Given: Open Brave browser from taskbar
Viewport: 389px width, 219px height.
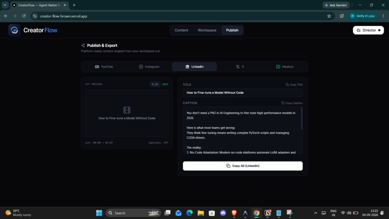Looking at the screenshot, I should [x=234, y=213].
